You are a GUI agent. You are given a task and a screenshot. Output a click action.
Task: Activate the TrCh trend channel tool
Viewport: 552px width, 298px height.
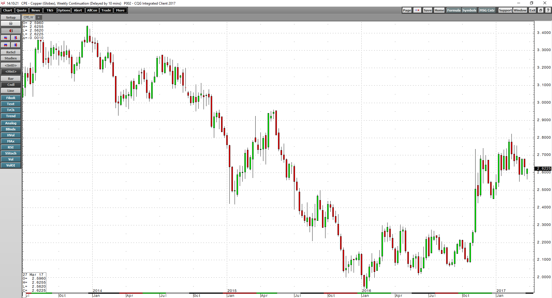(x=11, y=110)
